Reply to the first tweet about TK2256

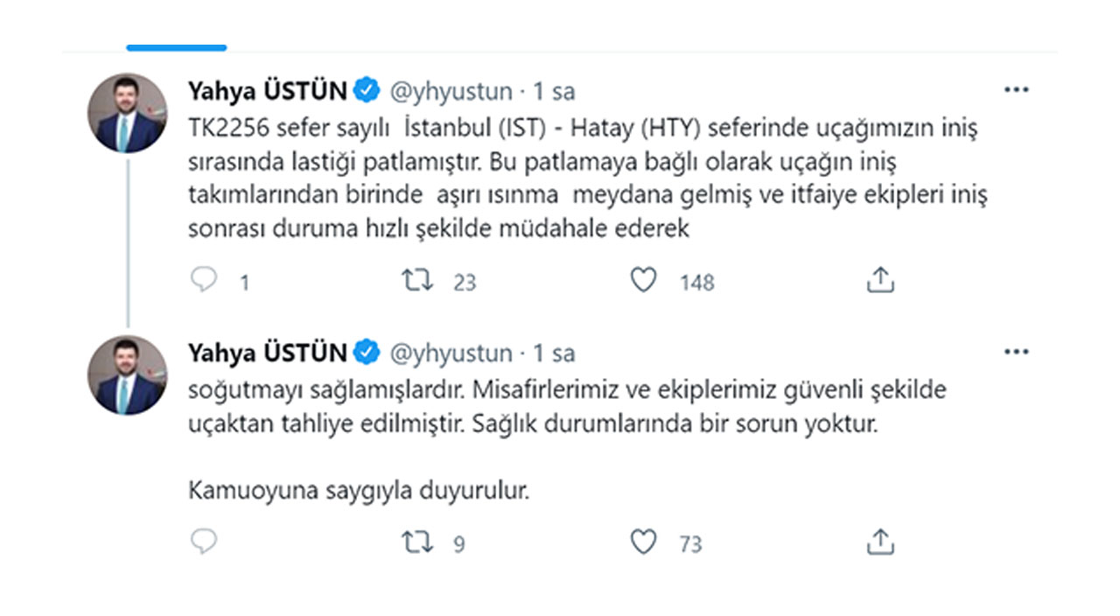(204, 280)
